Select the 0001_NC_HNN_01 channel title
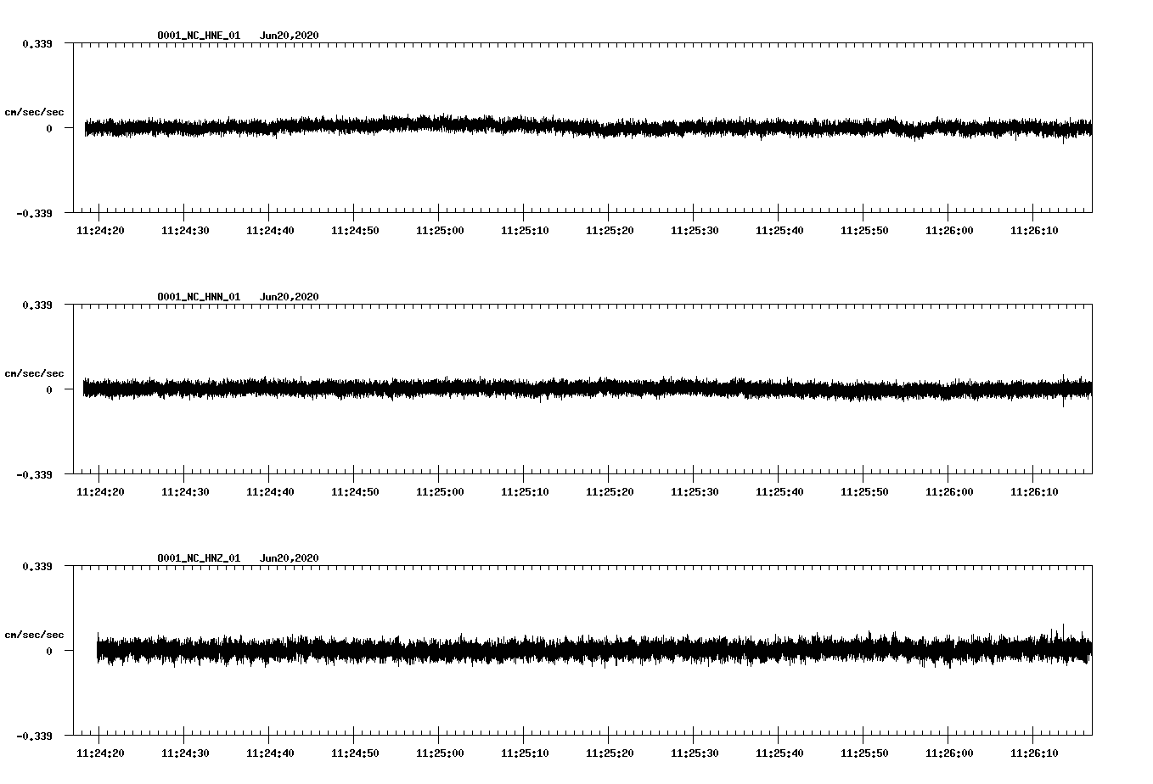 pos(199,297)
